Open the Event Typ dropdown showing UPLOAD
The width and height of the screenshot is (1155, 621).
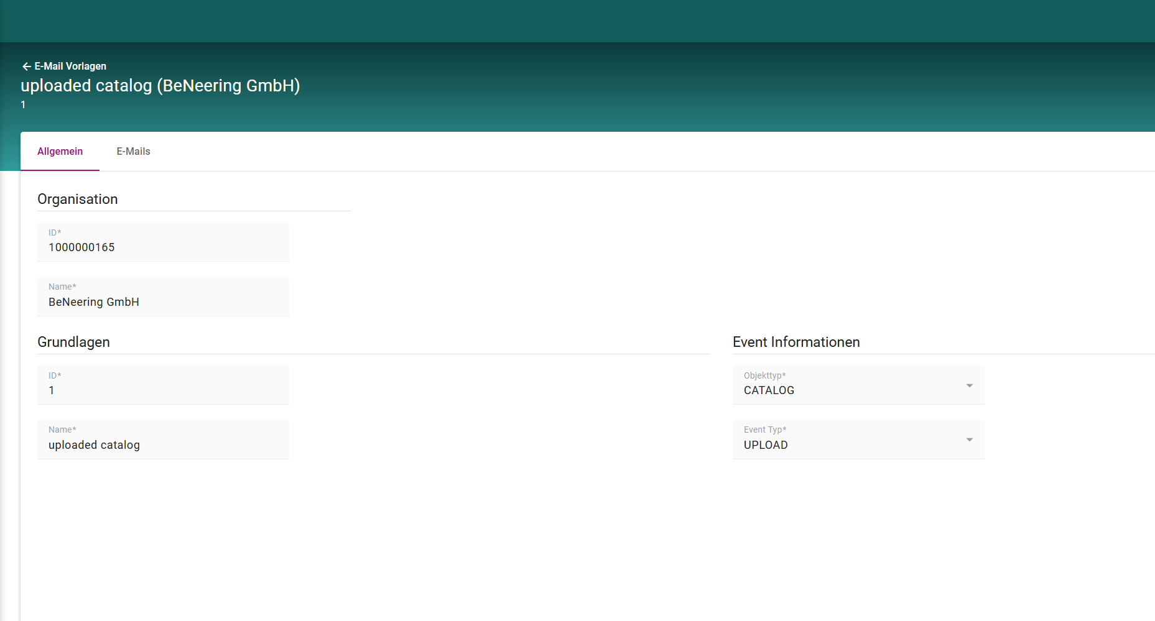[858, 439]
